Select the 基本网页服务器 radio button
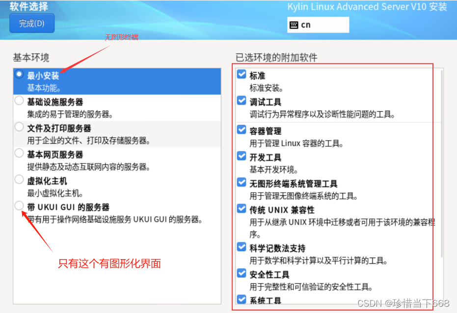The width and height of the screenshot is (457, 313). pos(19,153)
